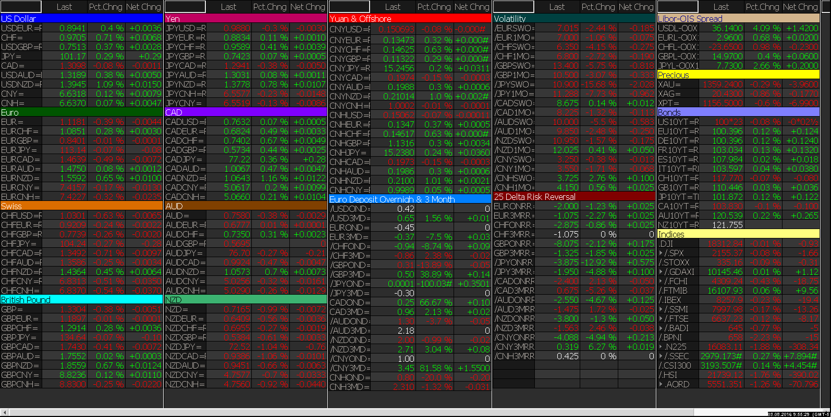Screen dimensions: 831x417
Task: Select the 25 Delta Risk Reversal header
Action: [x=574, y=196]
